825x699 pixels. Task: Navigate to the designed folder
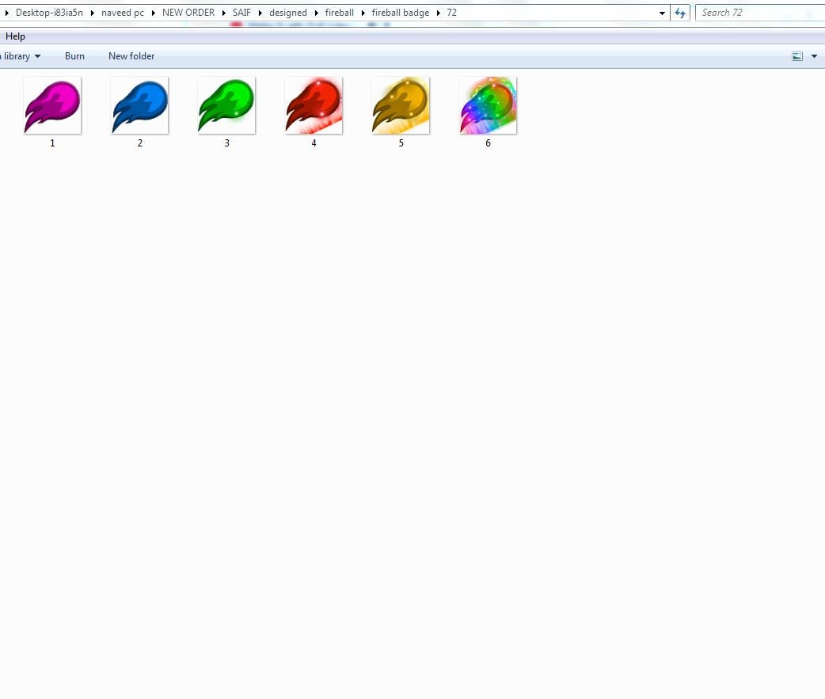[288, 13]
